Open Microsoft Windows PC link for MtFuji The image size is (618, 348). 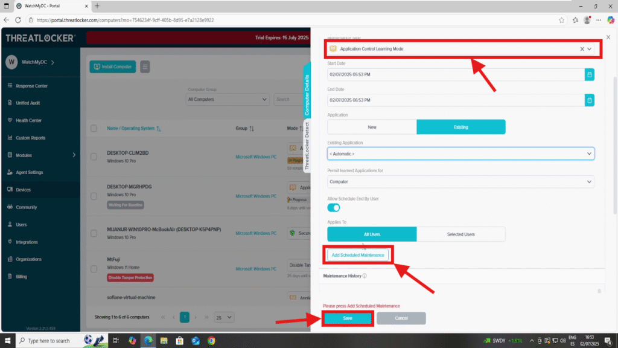tap(256, 269)
